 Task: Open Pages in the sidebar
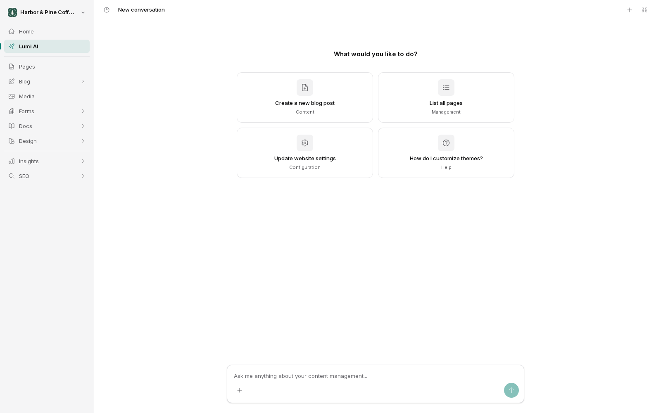47,66
